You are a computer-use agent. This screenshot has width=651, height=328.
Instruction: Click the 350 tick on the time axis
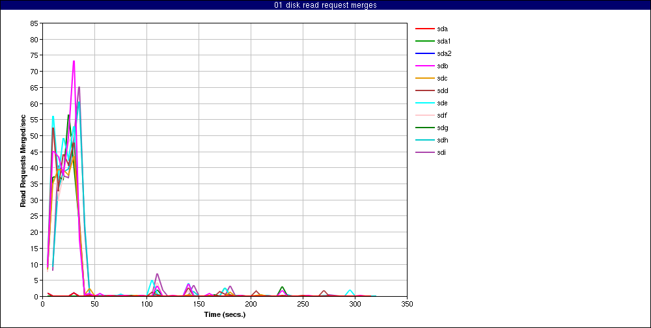coord(407,303)
